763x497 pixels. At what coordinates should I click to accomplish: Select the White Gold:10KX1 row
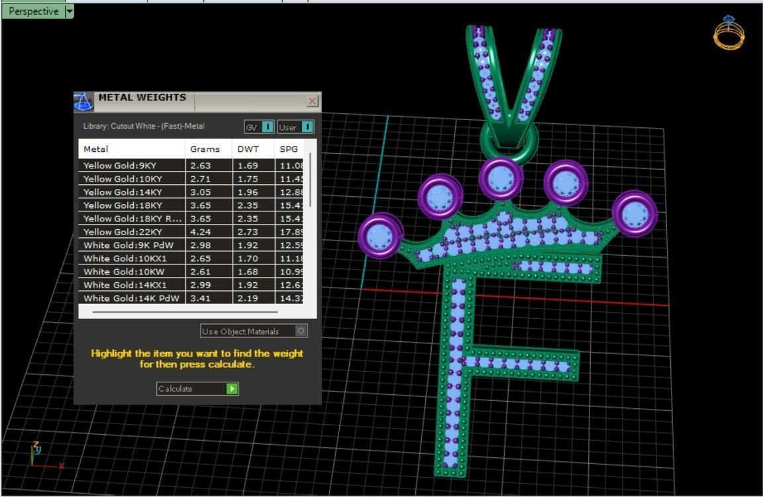pyautogui.click(x=191, y=258)
